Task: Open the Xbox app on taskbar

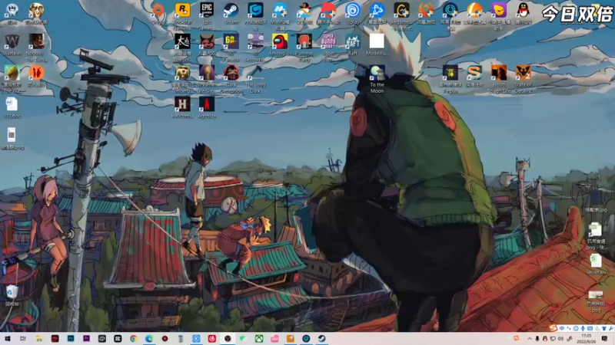Action: [x=259, y=338]
